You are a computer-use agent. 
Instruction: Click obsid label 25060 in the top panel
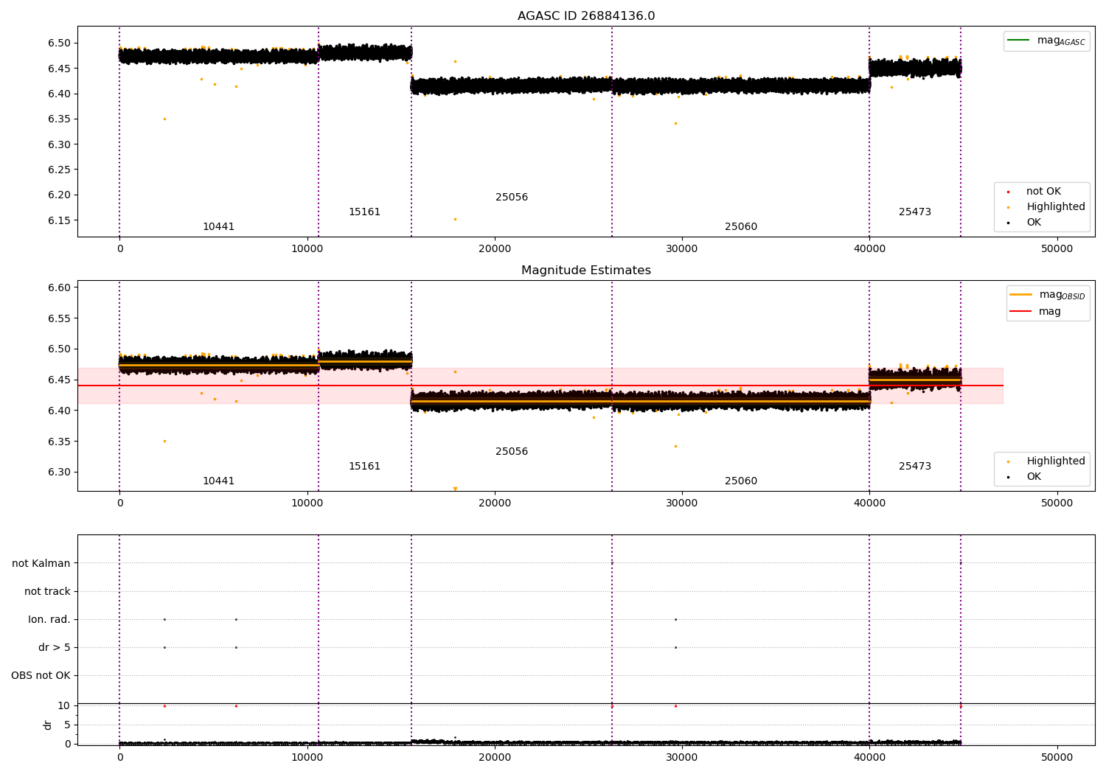[x=741, y=227]
